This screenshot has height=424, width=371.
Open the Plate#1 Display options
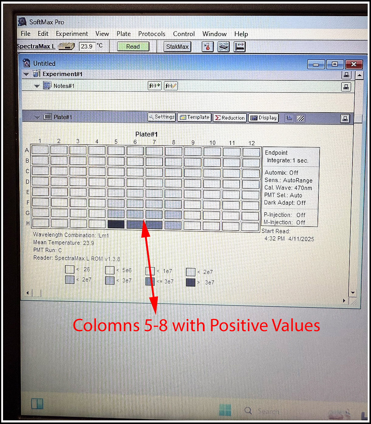[x=263, y=118]
